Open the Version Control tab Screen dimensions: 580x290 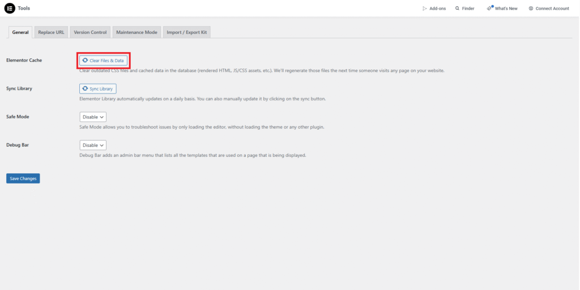pyautogui.click(x=90, y=32)
